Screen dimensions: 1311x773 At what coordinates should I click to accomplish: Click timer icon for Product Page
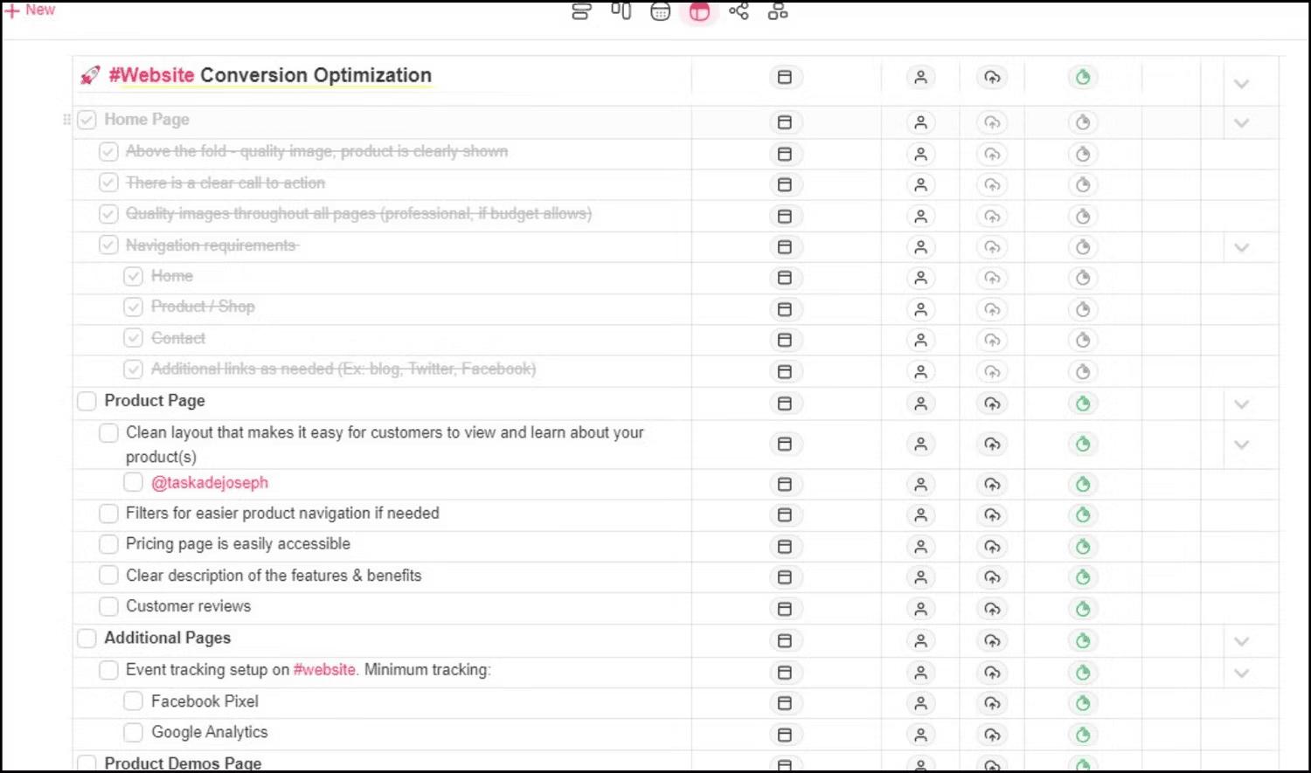click(1083, 404)
